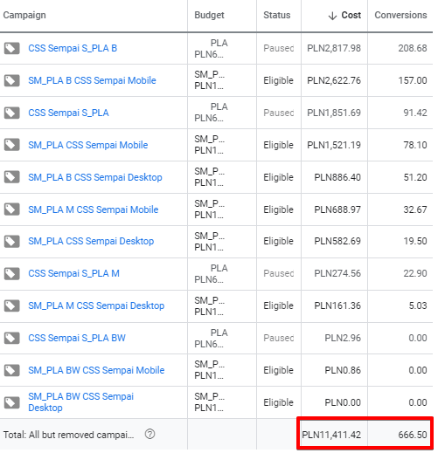Select the PLN1,851.69 cost cell
Viewport: 438px width, 453px height.
tap(334, 113)
